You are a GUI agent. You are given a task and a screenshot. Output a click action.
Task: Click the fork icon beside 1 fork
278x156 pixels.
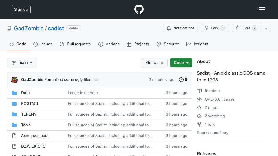pos(199,124)
